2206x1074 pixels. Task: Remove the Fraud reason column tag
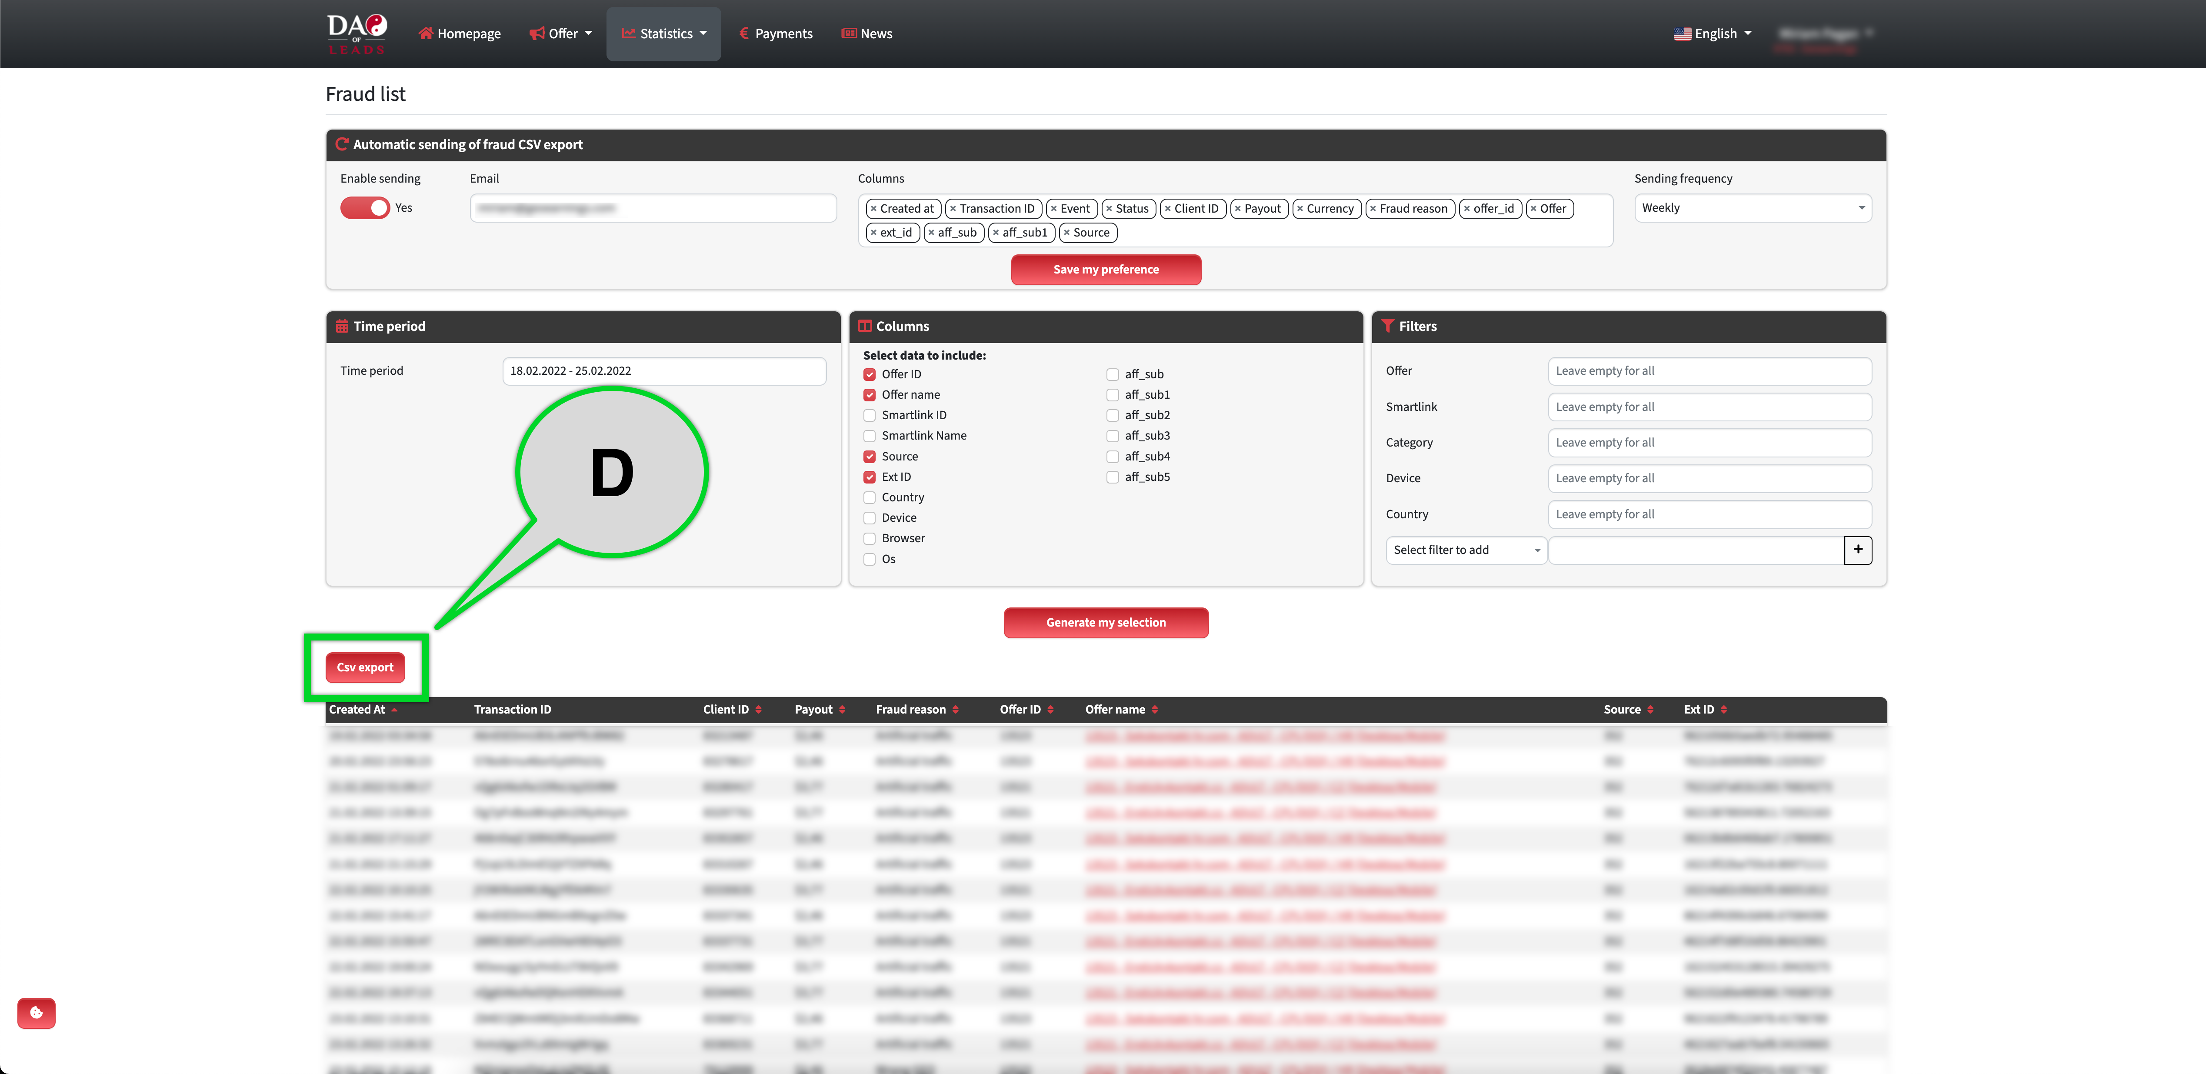(1373, 209)
